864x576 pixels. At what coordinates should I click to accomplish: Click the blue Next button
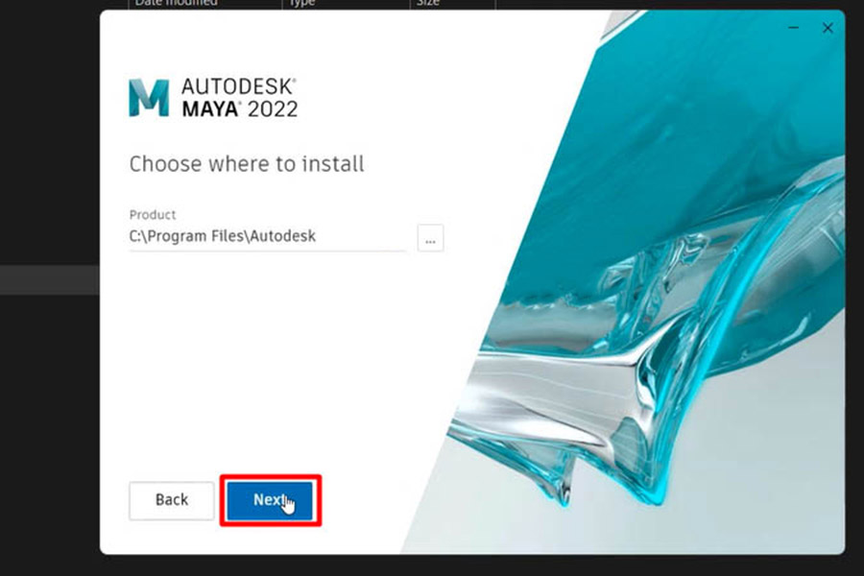(x=270, y=500)
